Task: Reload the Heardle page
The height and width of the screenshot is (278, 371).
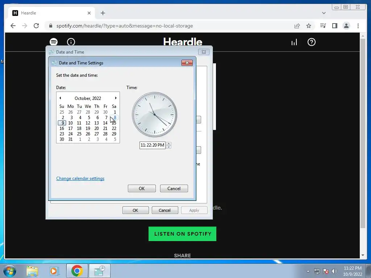Action: (36, 26)
